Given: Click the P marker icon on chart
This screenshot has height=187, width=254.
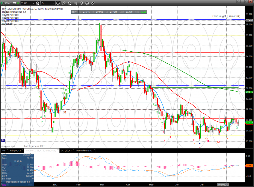Looking at the screenshot, I should (x=3, y=141).
